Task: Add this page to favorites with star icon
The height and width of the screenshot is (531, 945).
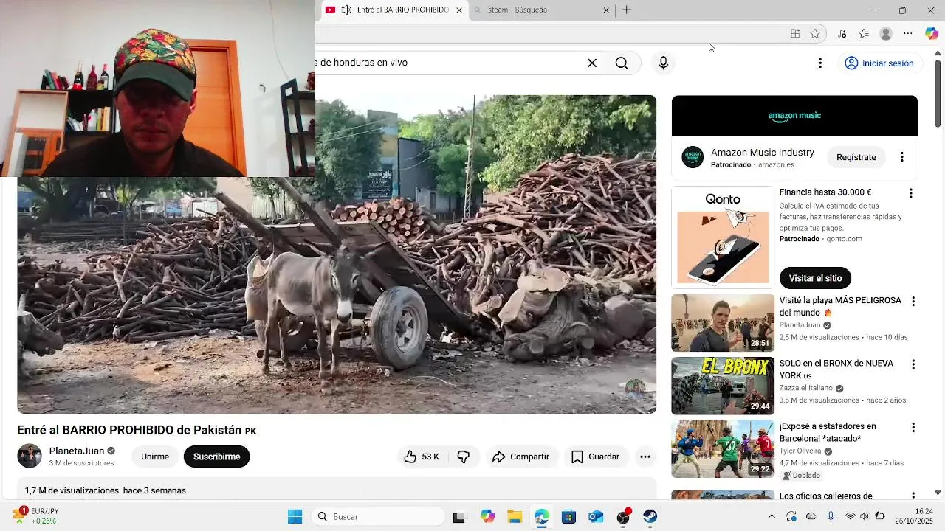Action: pos(815,33)
